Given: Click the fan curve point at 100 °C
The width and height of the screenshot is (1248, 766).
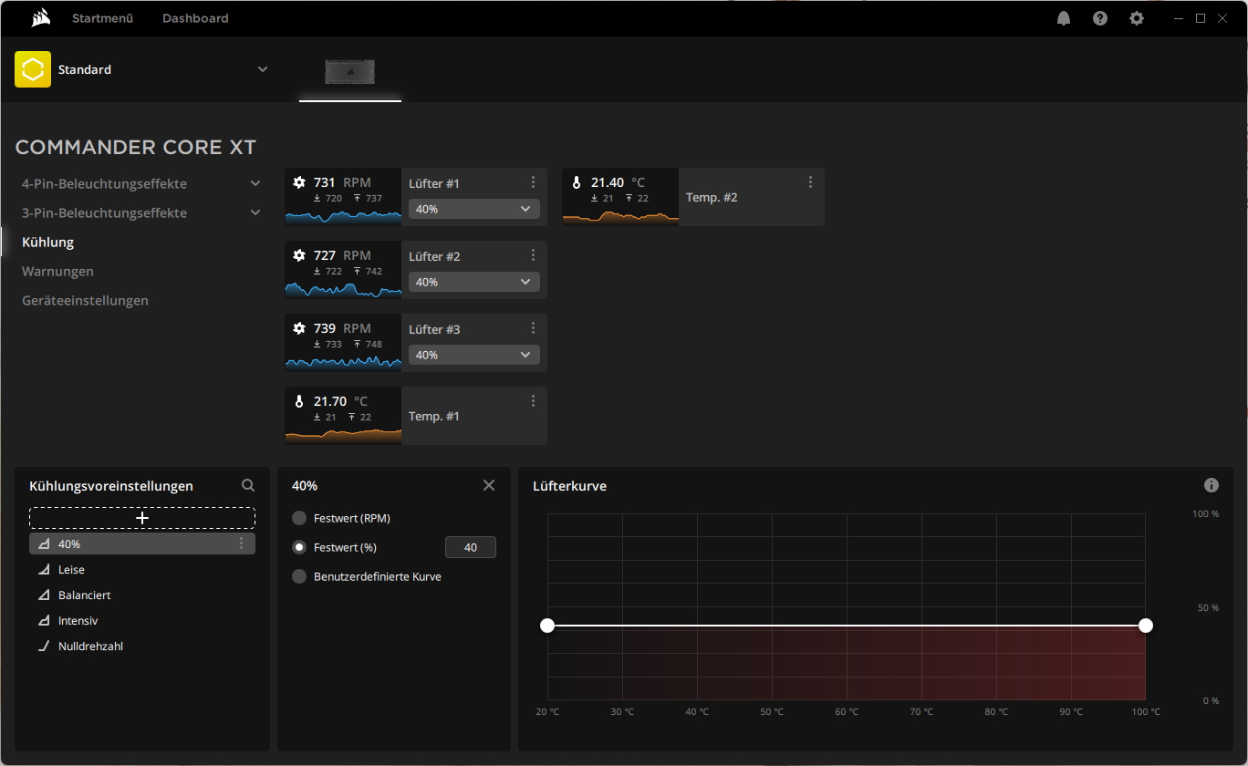Looking at the screenshot, I should [1146, 626].
